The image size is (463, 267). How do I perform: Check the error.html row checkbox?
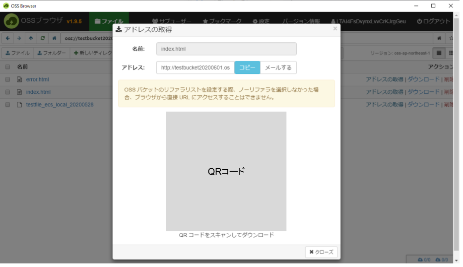[x=7, y=79]
